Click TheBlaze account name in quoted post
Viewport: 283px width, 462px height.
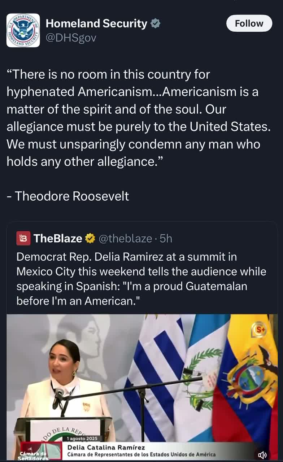coord(58,238)
